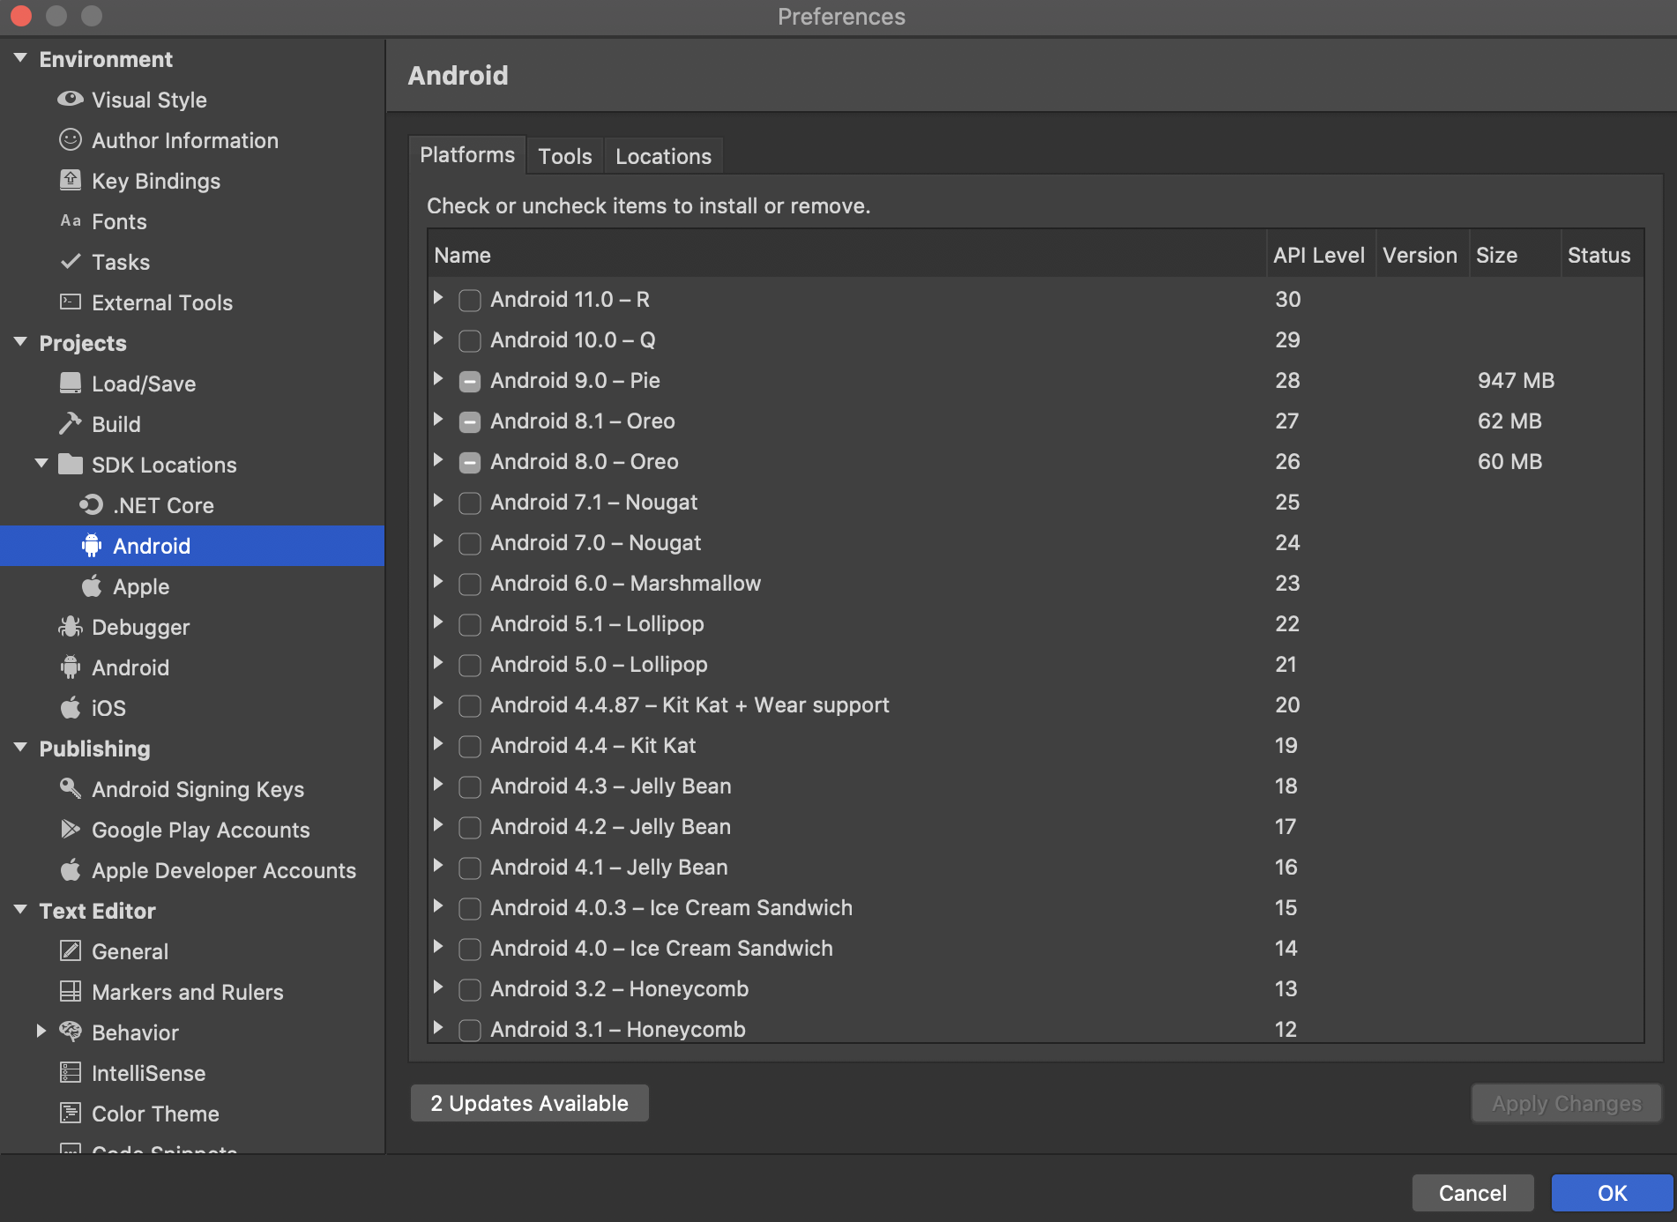This screenshot has width=1677, height=1222.
Task: Click the Debugger bug icon
Action: point(70,627)
